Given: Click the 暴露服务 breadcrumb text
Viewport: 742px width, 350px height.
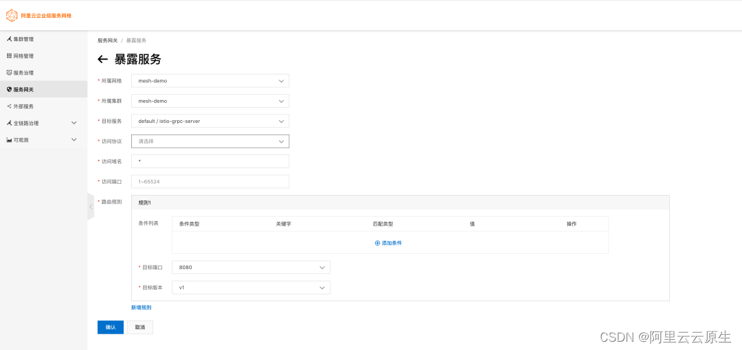Looking at the screenshot, I should tap(136, 40).
